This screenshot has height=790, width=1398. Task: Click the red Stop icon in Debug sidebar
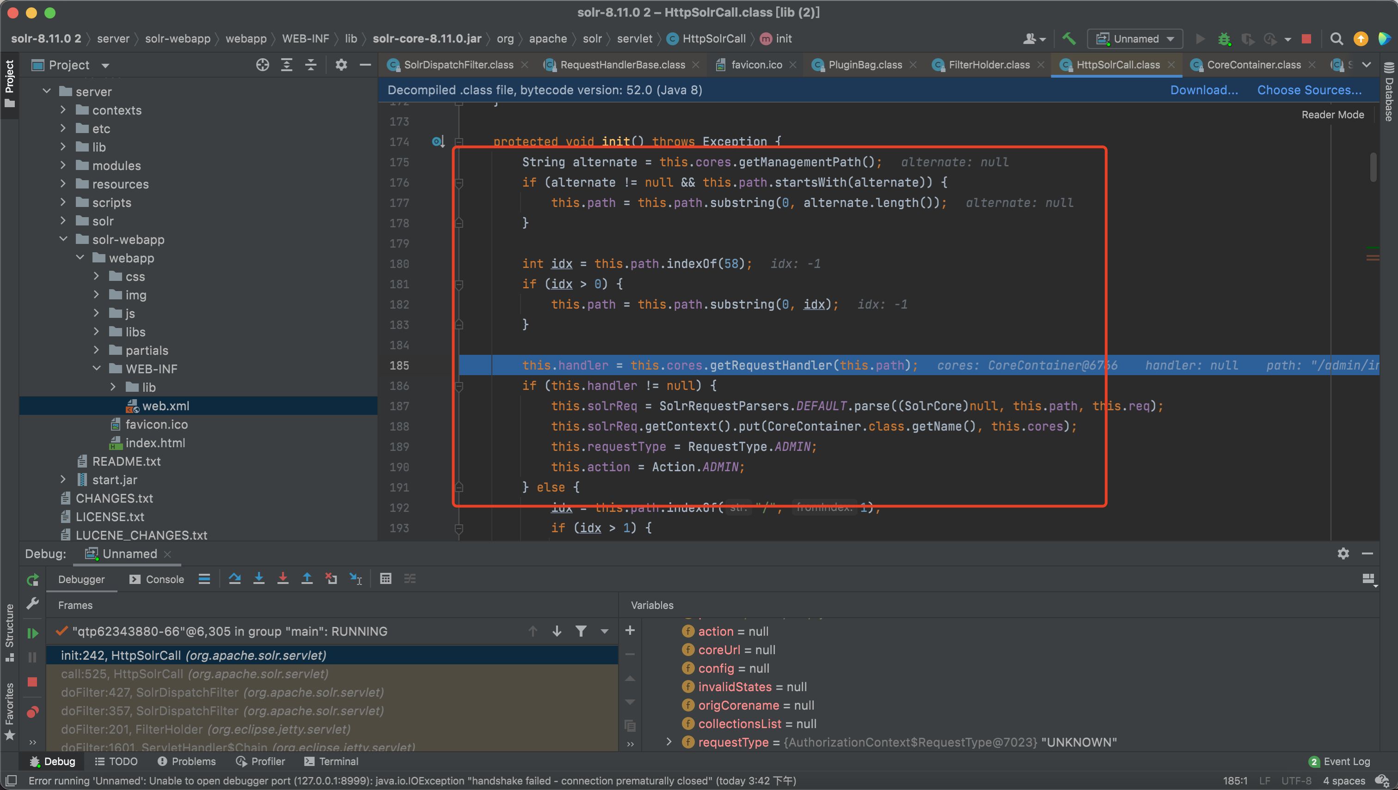[32, 682]
